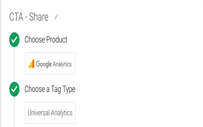Viewport: 203px width, 127px height.
Task: Click green checkmark beside Choose Product
Action: click(14, 40)
